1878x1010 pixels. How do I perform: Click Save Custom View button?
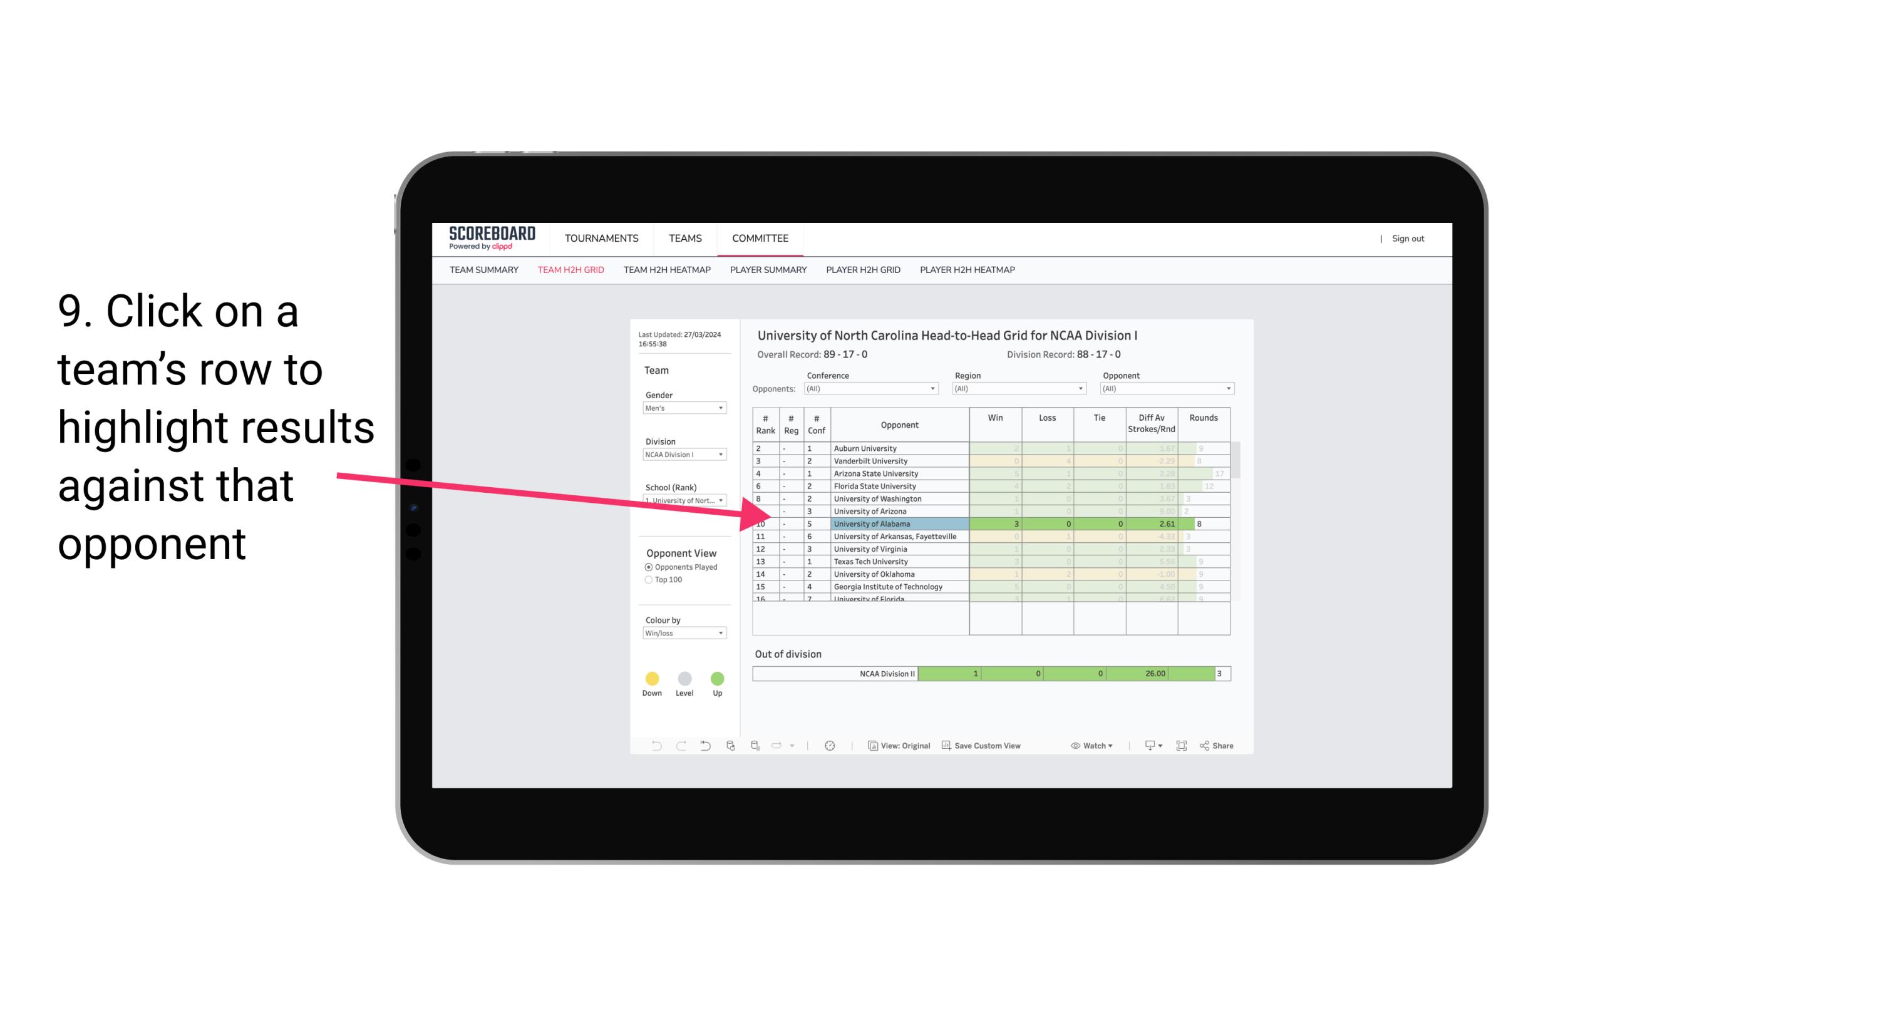point(983,746)
